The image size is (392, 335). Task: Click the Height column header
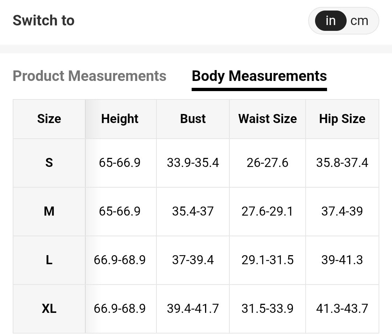(120, 119)
